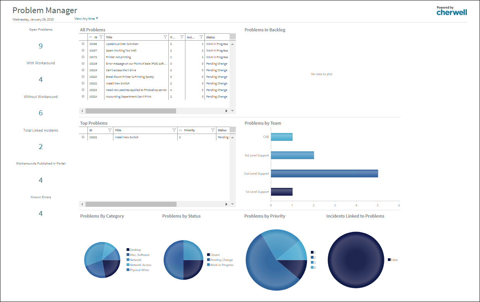
Task: Sort All Problems by Status header
Action: (211, 38)
